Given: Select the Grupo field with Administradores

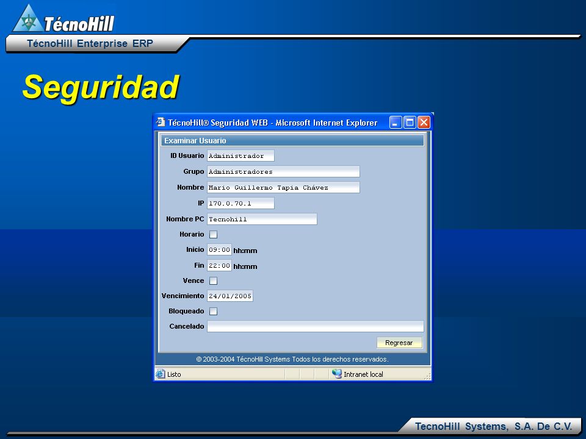Looking at the screenshot, I should 283,172.
